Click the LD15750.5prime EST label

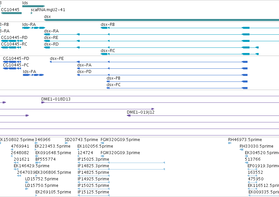coord(42,186)
